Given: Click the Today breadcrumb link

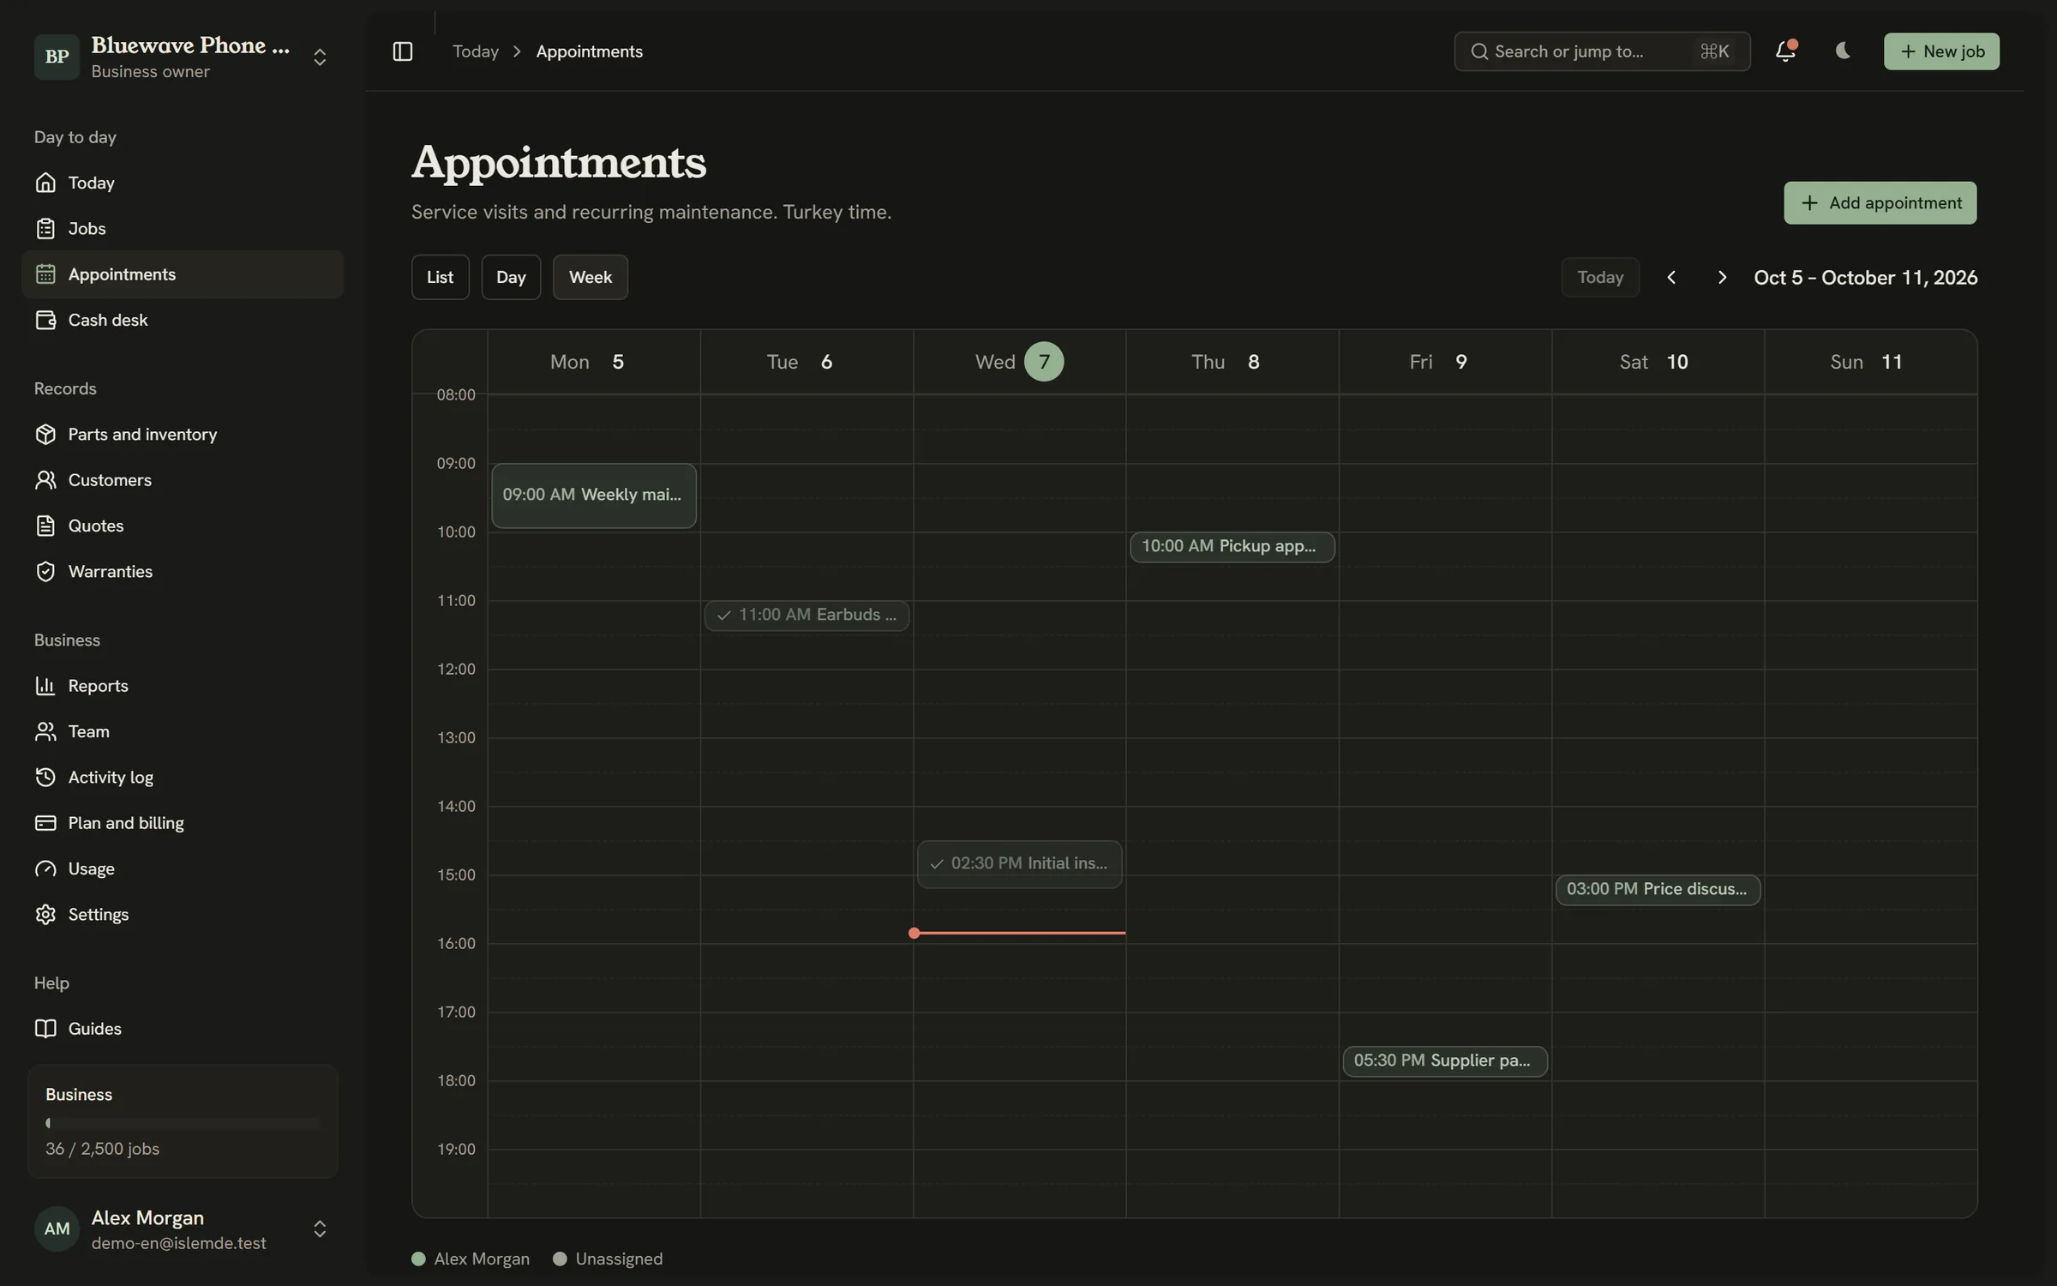Looking at the screenshot, I should [476, 51].
